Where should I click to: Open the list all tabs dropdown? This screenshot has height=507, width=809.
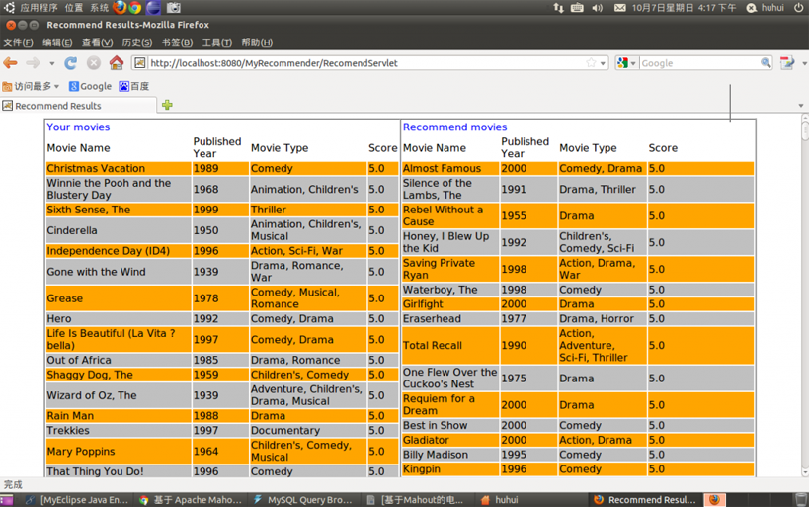click(x=801, y=106)
